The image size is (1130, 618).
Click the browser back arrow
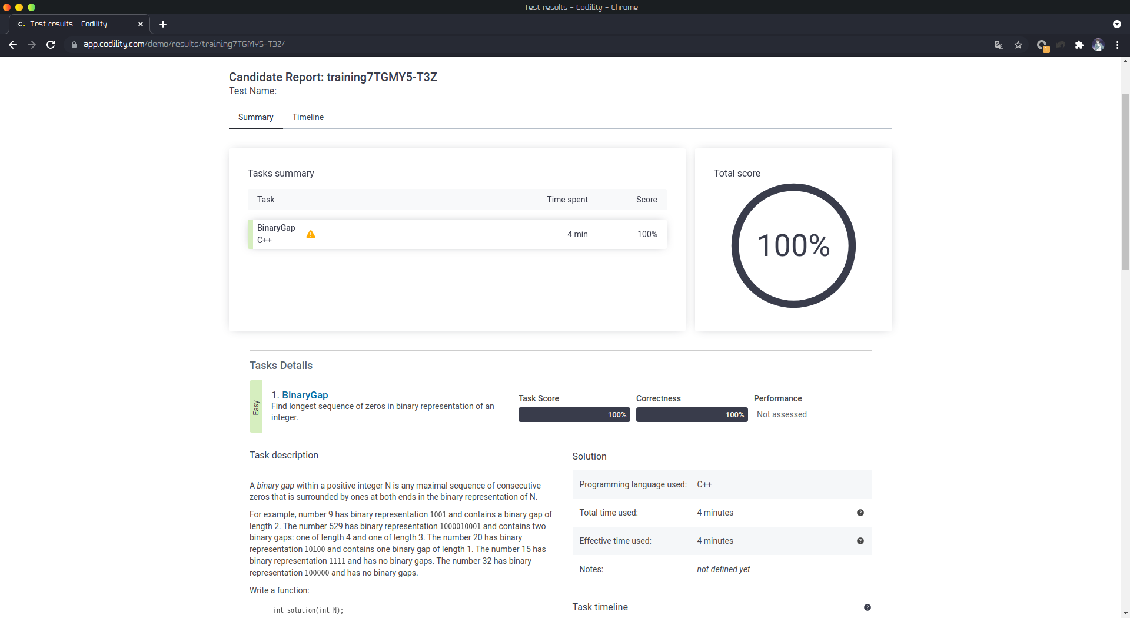tap(13, 45)
